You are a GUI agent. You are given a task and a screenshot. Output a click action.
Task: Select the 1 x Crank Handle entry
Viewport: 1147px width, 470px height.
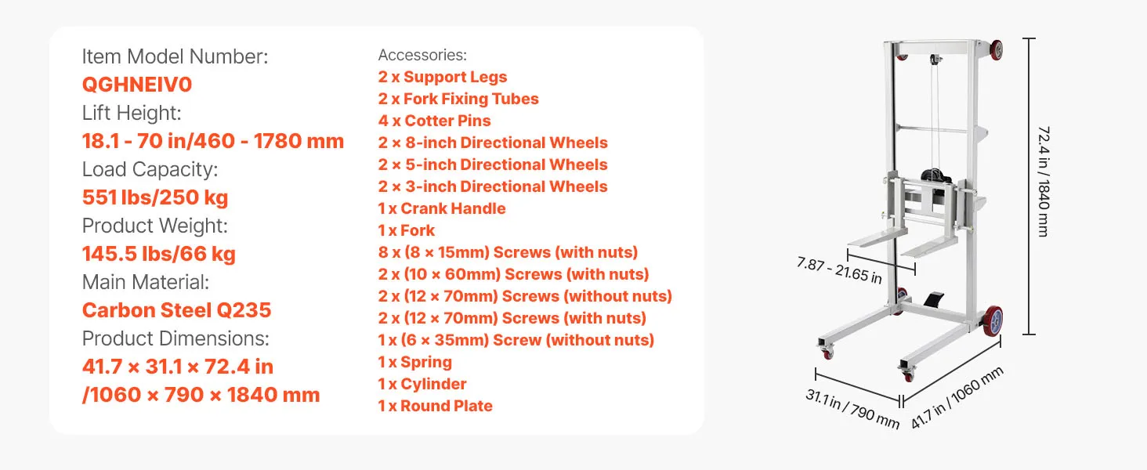click(x=442, y=208)
